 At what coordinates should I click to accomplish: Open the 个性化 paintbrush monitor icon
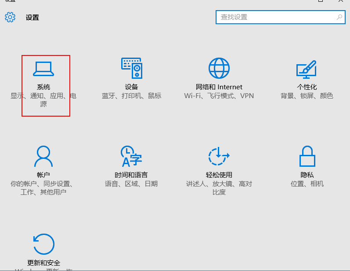click(x=307, y=70)
